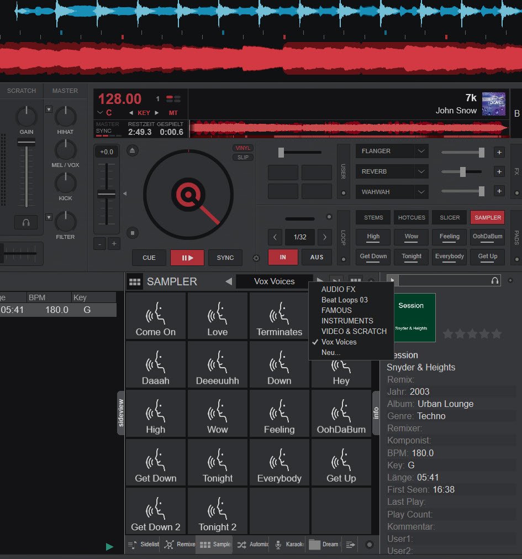Click the CUE button
The width and height of the screenshot is (522, 559).
coord(149,258)
